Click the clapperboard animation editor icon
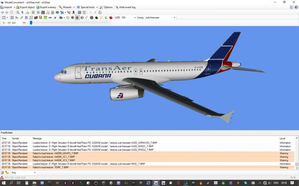The height and width of the screenshot is (186, 299). click(x=43, y=12)
